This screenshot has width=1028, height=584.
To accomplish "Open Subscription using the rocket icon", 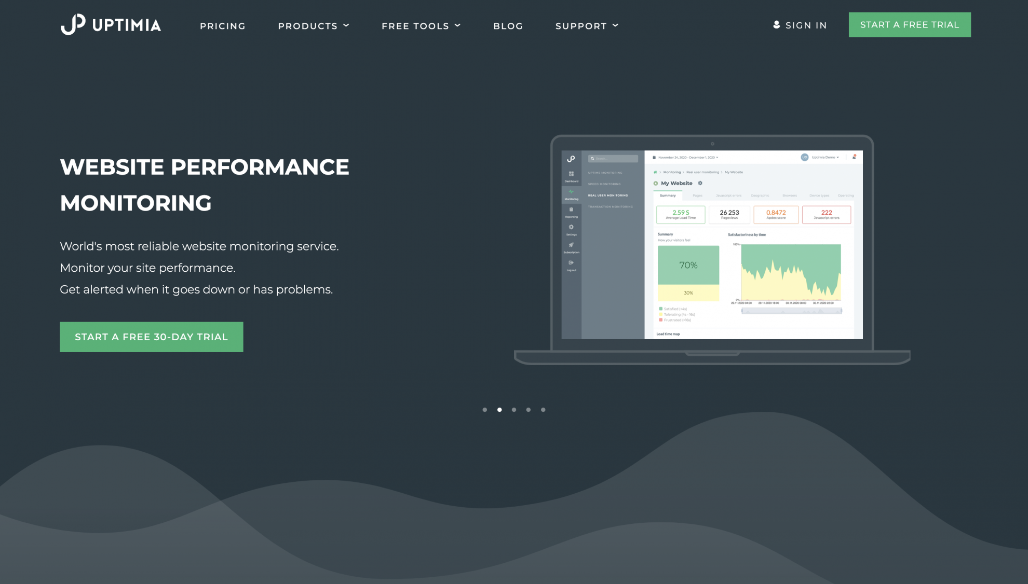I will pyautogui.click(x=571, y=245).
